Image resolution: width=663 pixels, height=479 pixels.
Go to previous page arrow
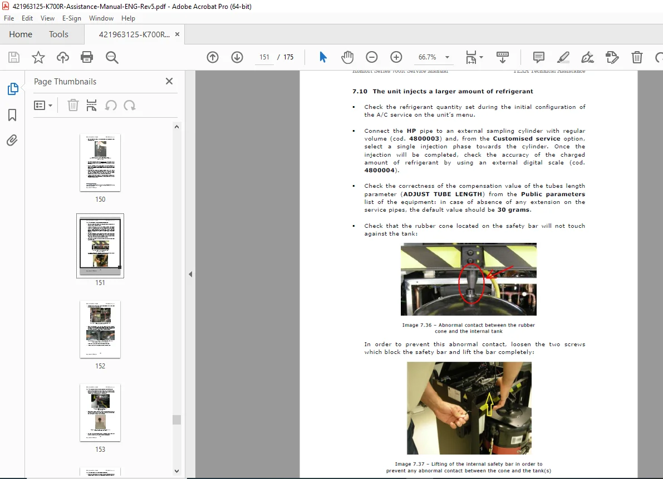pyautogui.click(x=213, y=57)
